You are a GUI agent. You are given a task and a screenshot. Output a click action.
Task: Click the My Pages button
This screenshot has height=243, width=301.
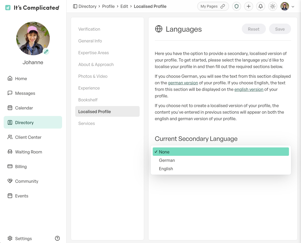[x=213, y=6]
